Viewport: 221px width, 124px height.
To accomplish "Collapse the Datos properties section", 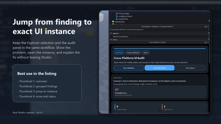I will 111,40.
